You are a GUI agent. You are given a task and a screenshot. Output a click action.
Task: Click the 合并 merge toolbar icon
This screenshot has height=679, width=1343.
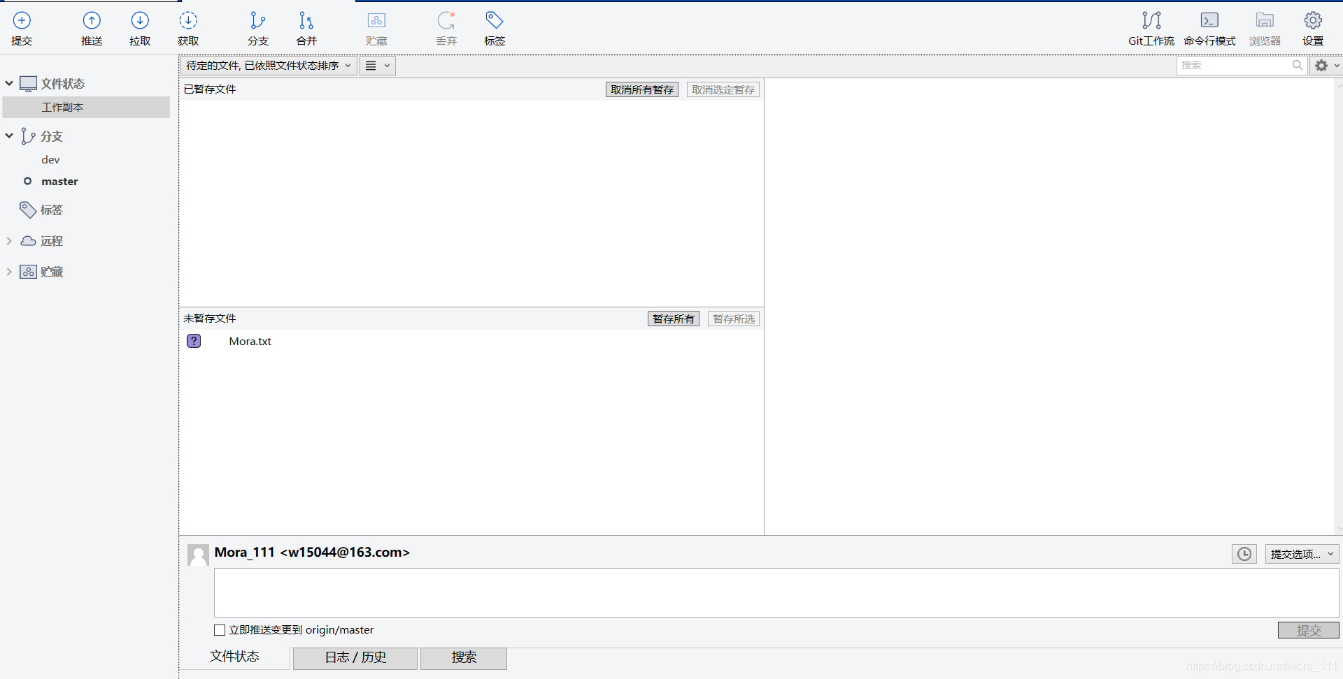pos(306,20)
